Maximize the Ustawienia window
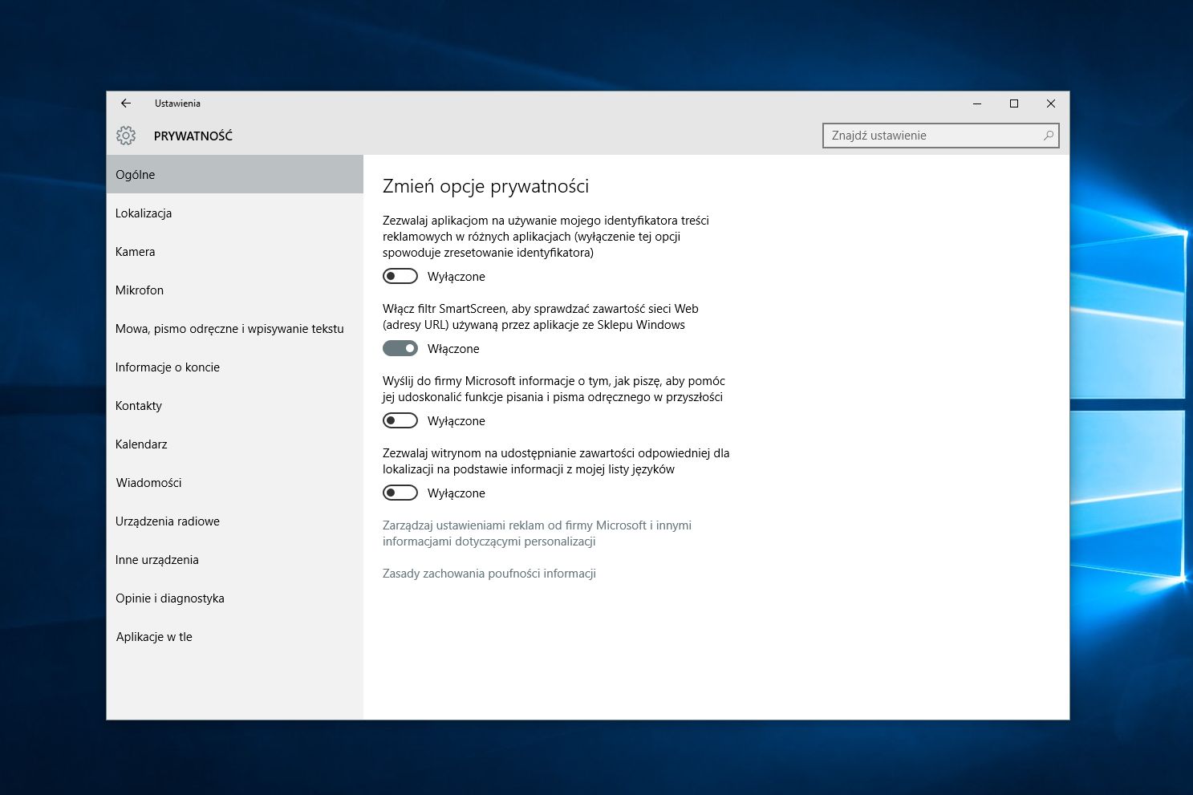The height and width of the screenshot is (795, 1193). click(x=1014, y=103)
